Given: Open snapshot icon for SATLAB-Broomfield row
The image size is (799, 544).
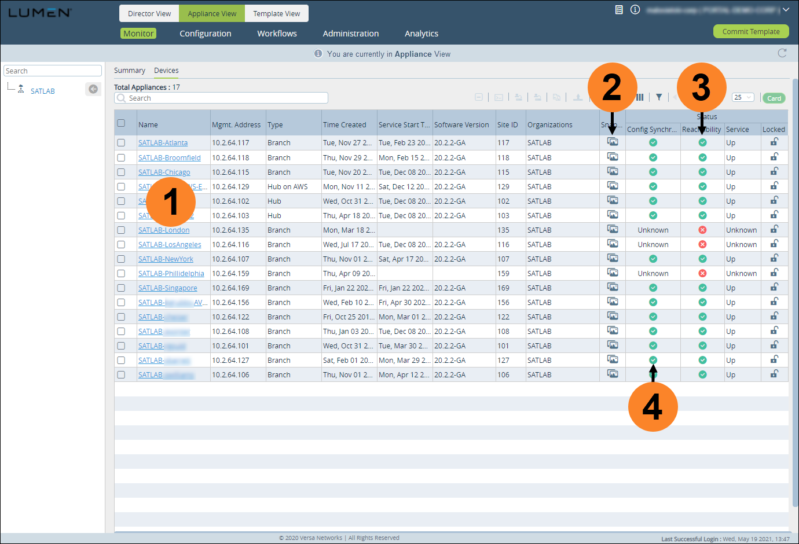Looking at the screenshot, I should point(613,157).
